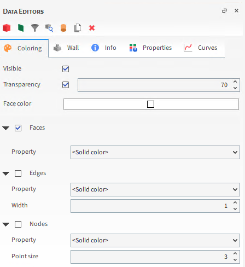Click the orange cylinder icon
The height and width of the screenshot is (267, 245).
click(63, 28)
